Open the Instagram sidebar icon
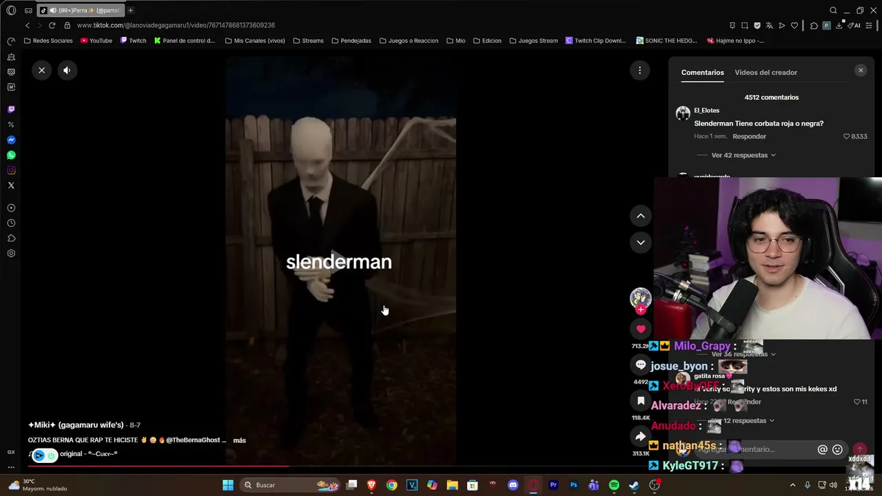This screenshot has width=882, height=496. coord(11,170)
